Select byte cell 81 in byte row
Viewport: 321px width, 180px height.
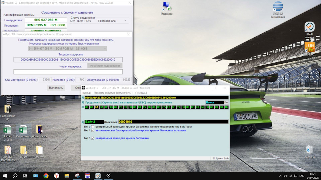click(140, 107)
